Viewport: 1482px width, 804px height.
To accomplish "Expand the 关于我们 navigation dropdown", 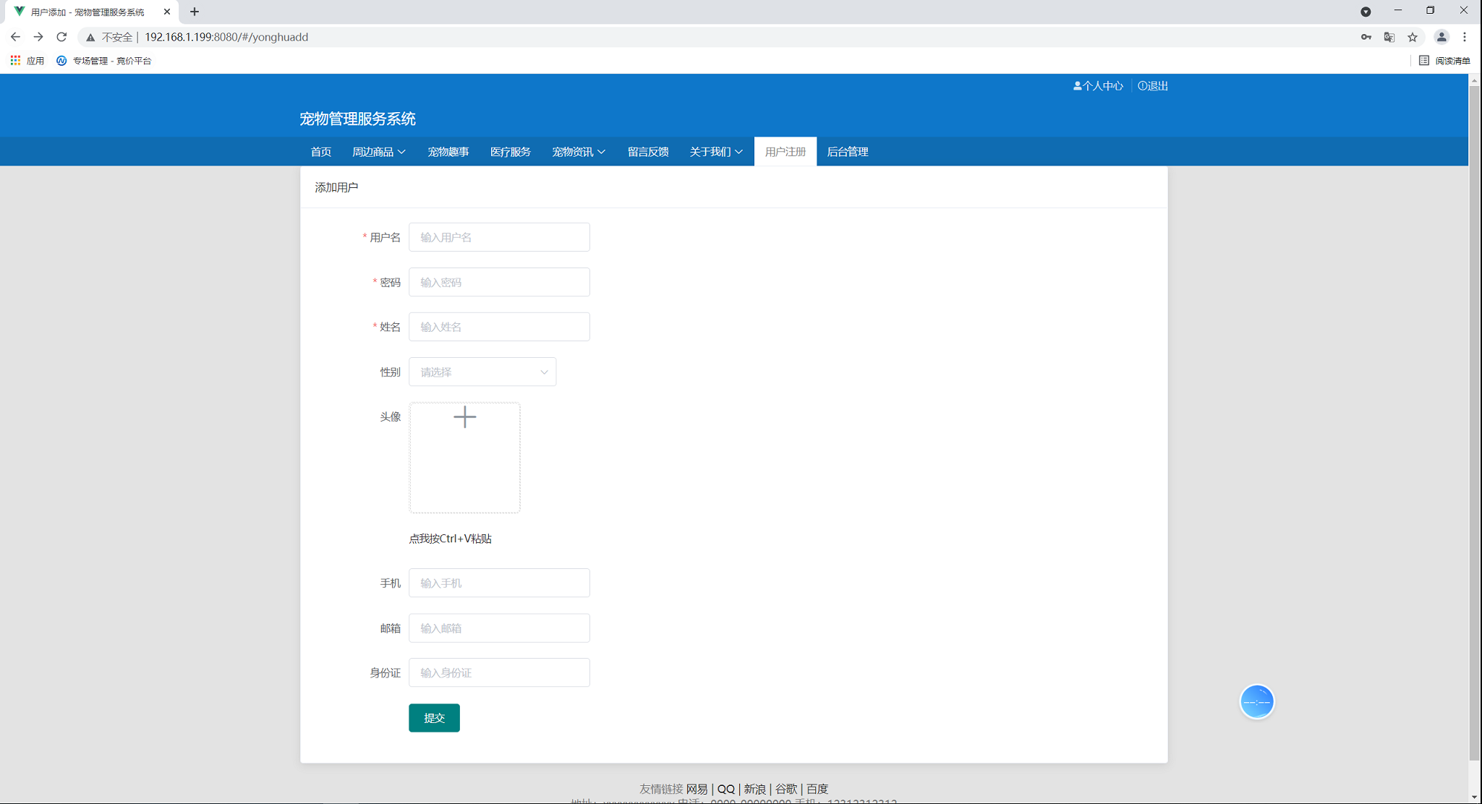I will click(715, 152).
